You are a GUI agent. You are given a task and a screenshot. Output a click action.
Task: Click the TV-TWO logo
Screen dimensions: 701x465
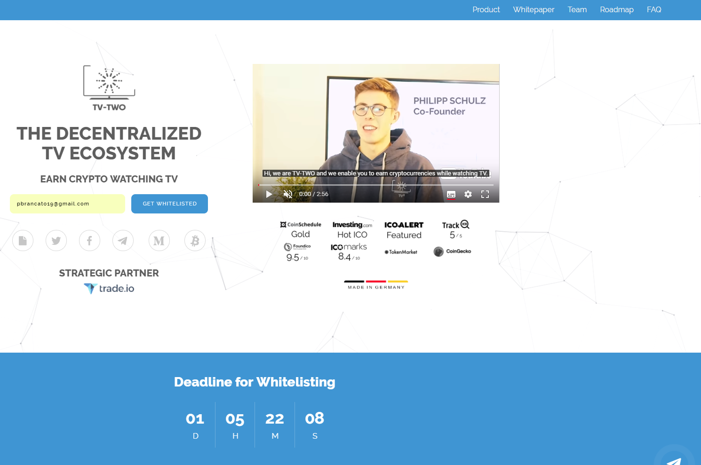point(109,88)
